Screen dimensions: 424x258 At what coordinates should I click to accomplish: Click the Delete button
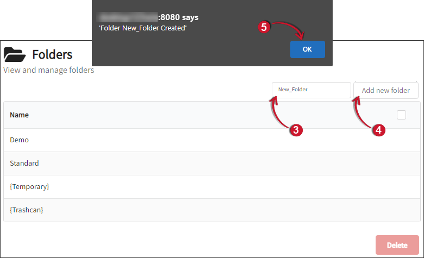coord(397,245)
